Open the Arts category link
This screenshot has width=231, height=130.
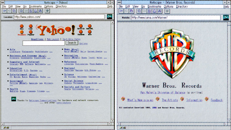click(12, 49)
